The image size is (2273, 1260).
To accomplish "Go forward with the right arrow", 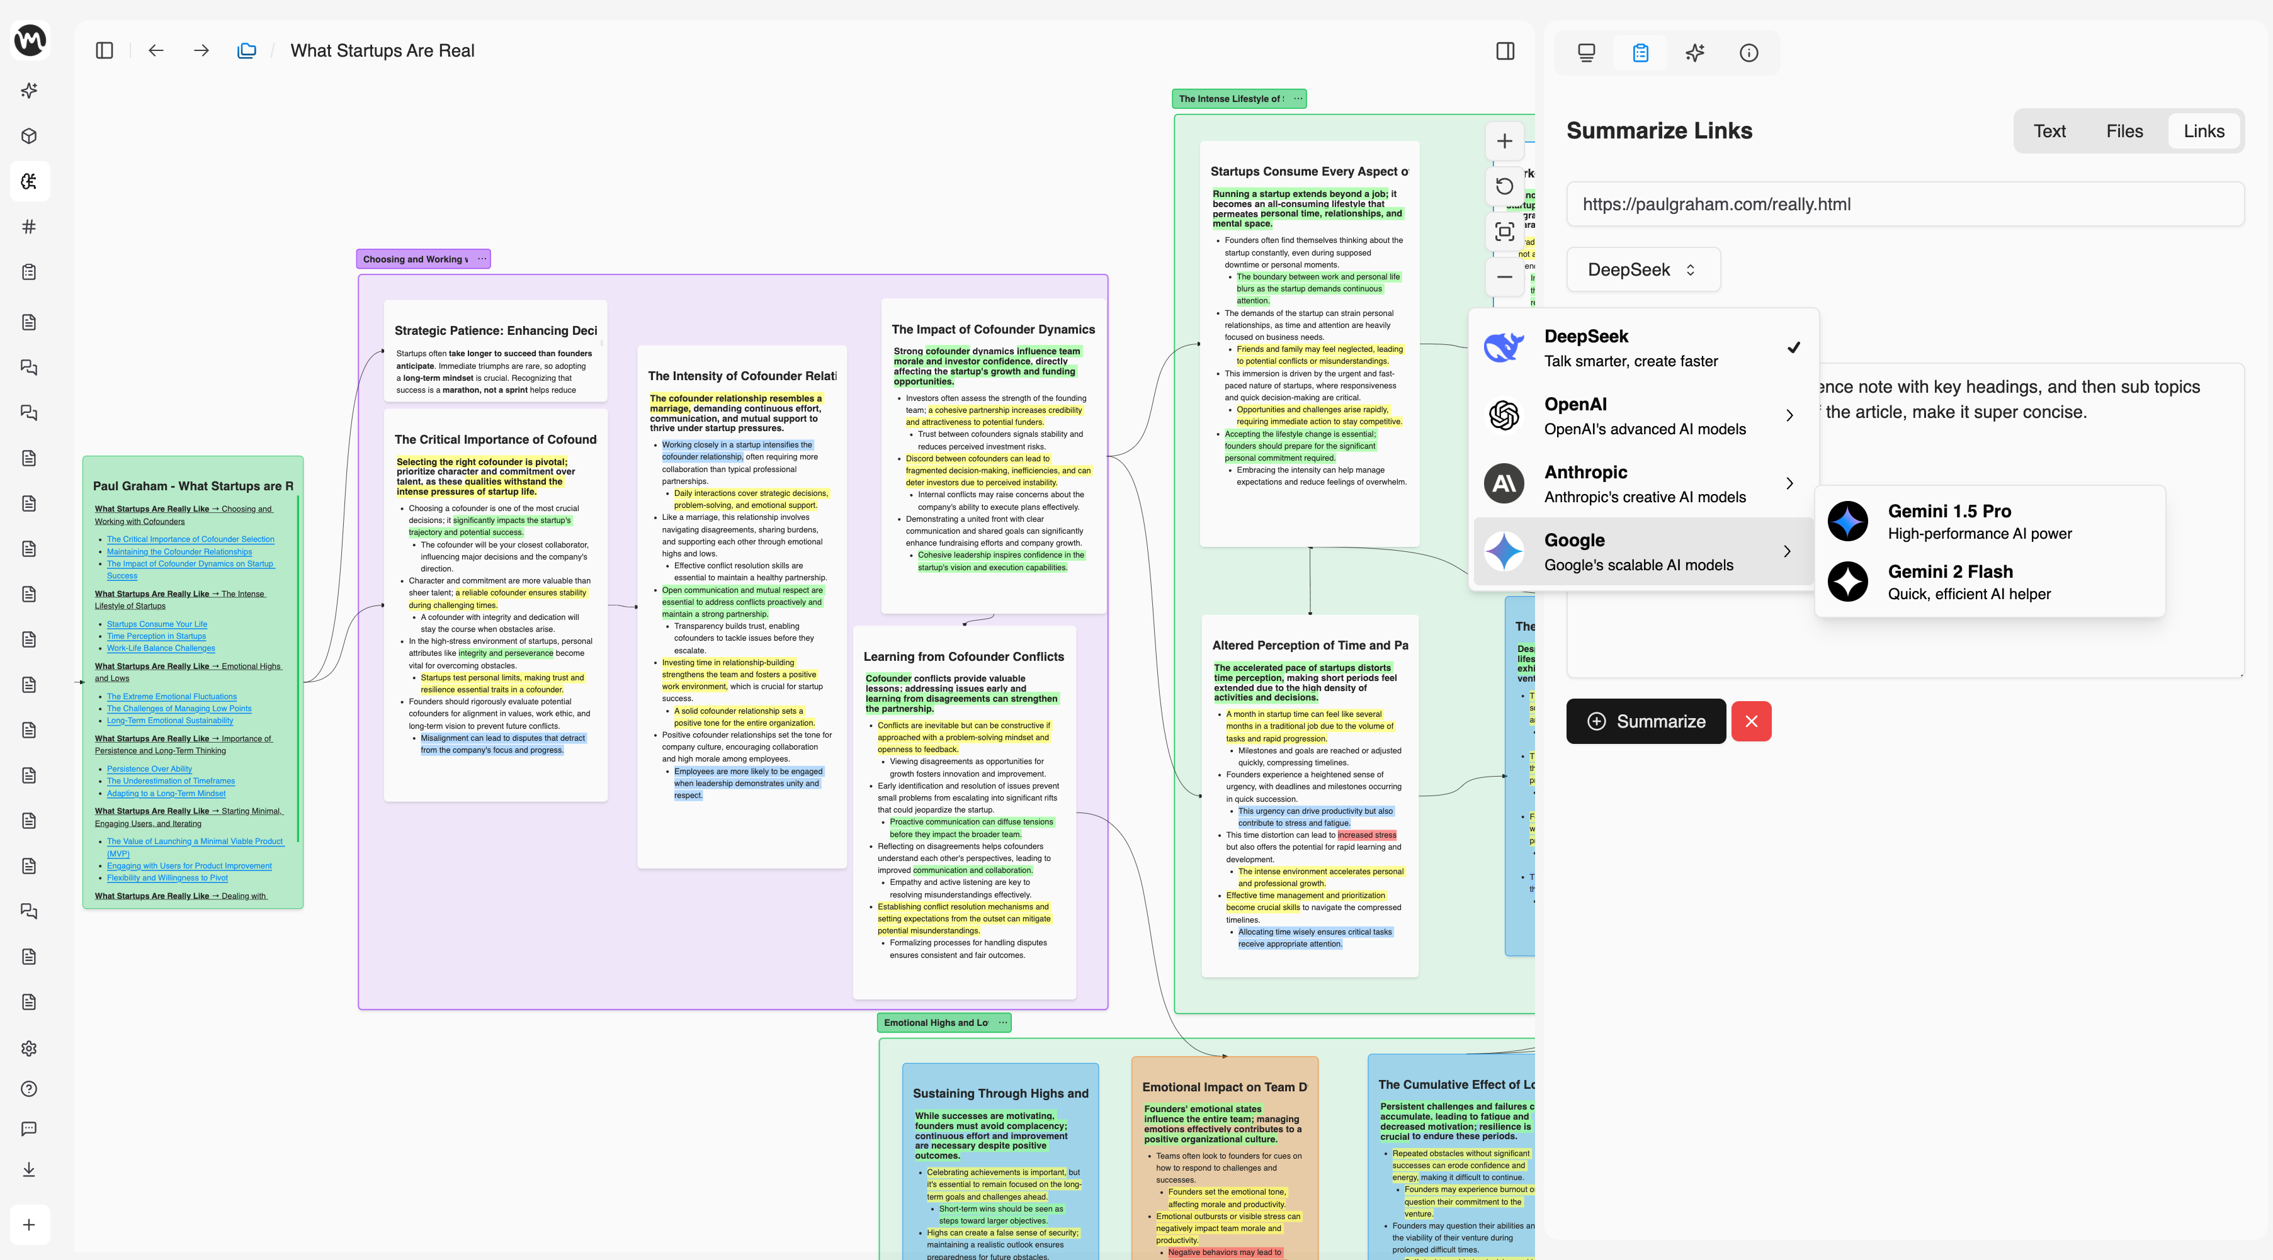I will [201, 50].
